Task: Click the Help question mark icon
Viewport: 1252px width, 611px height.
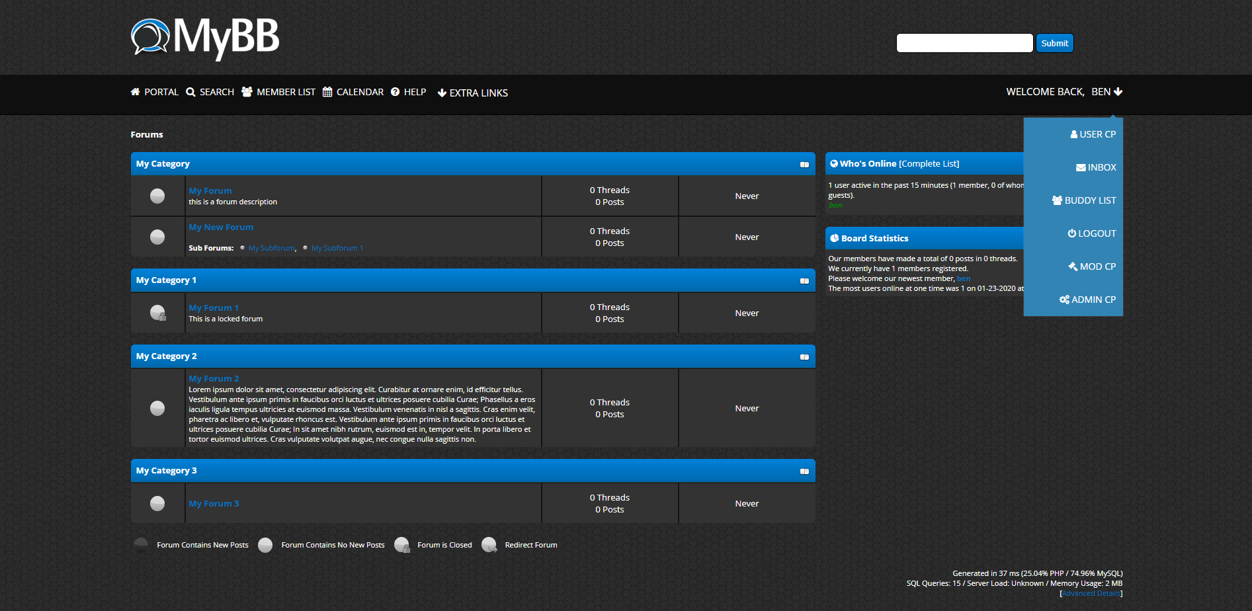Action: click(x=395, y=92)
